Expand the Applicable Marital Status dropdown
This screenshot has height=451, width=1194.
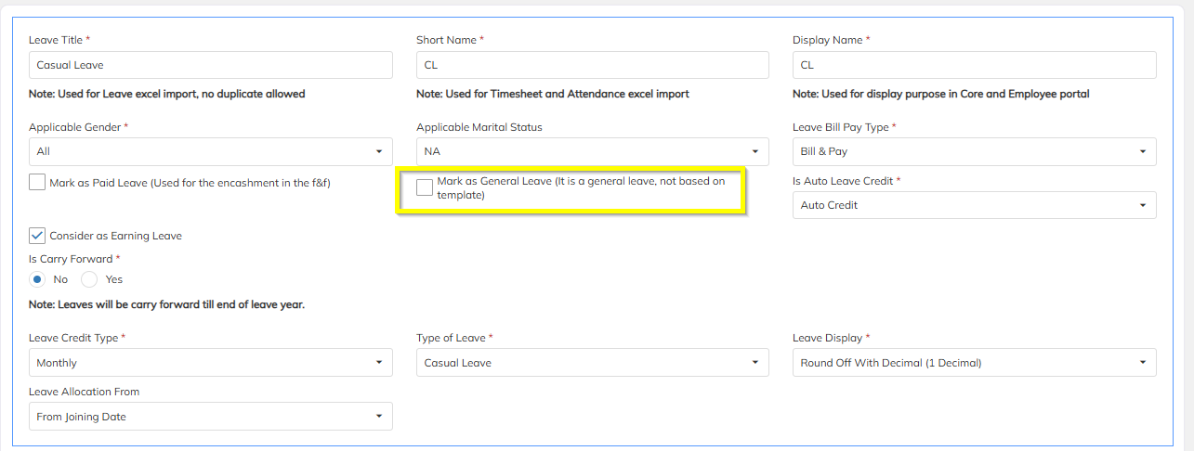point(592,151)
